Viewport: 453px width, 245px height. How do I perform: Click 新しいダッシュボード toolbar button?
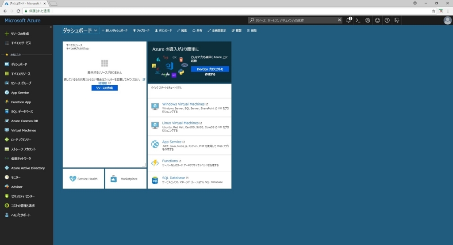pyautogui.click(x=115, y=30)
